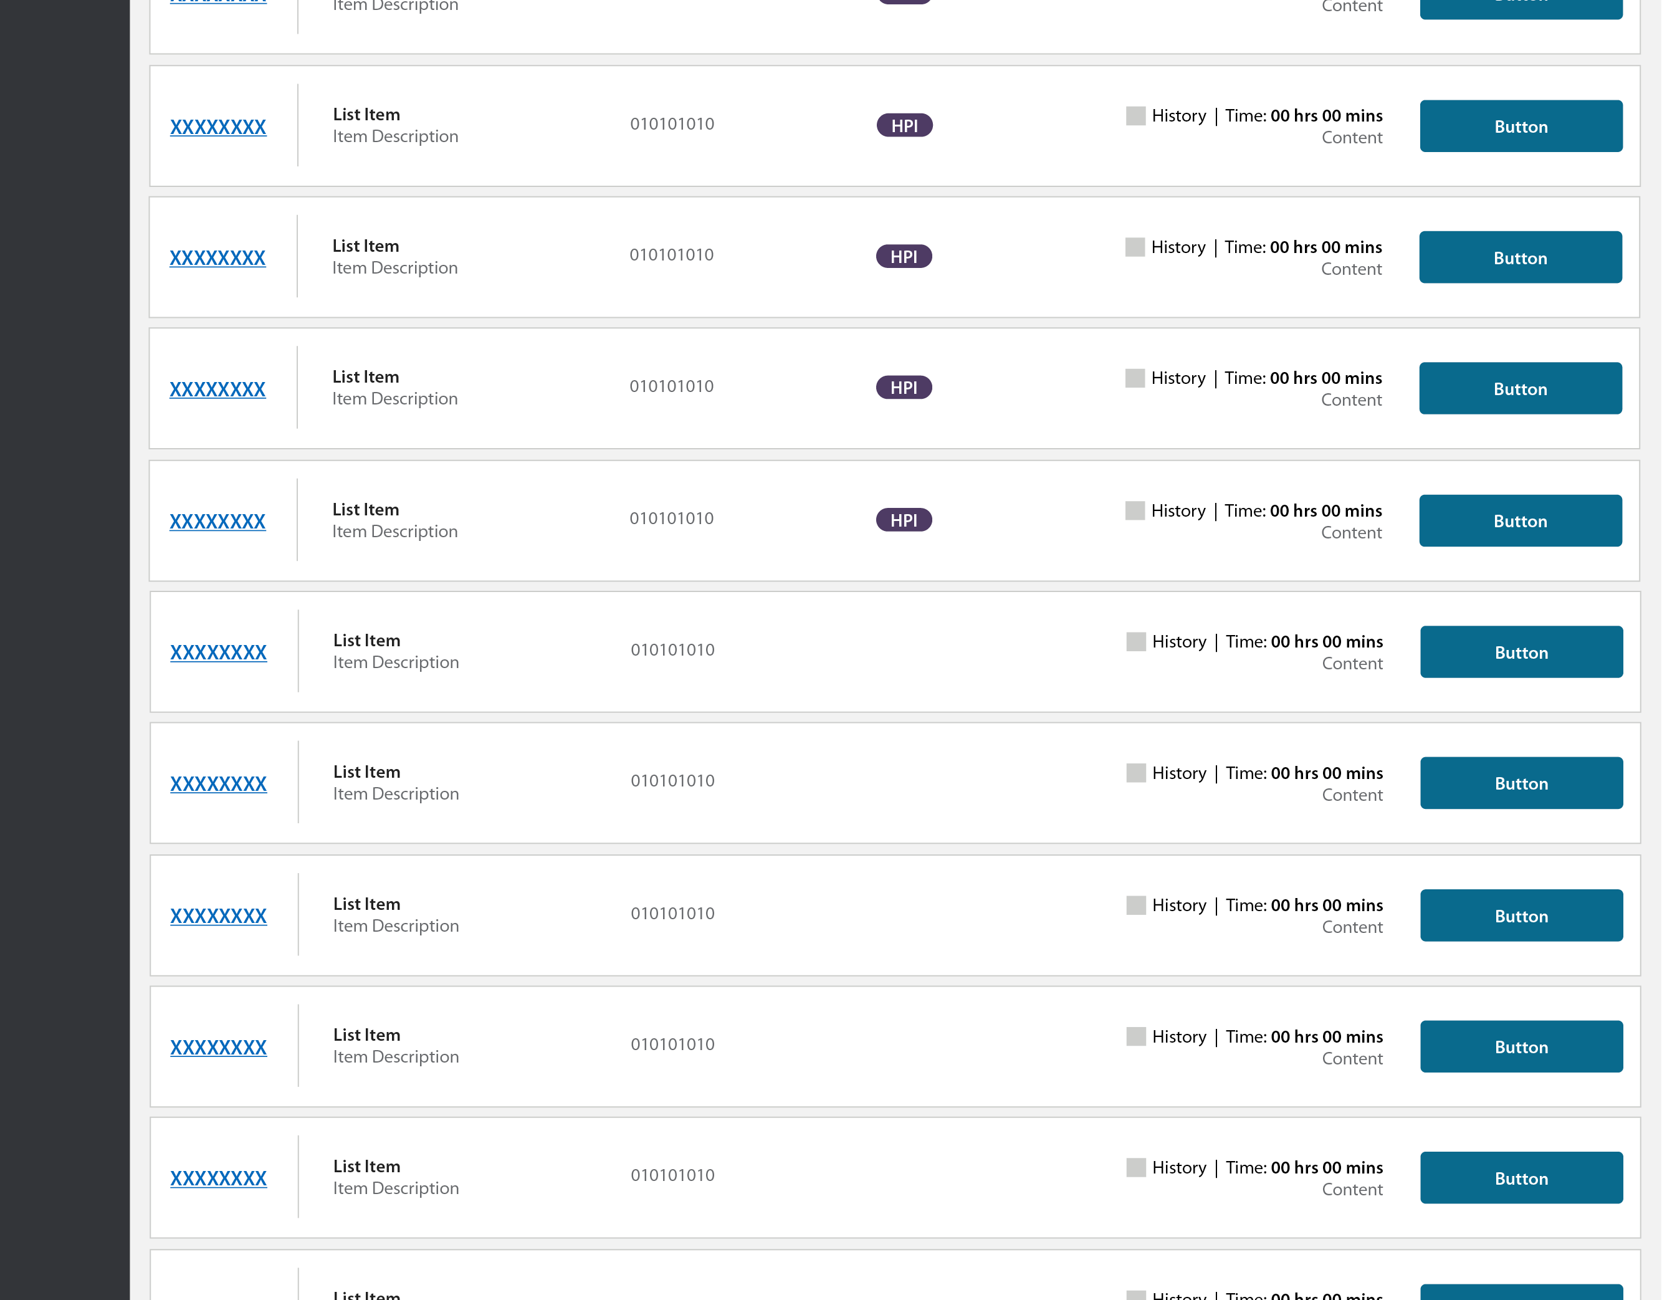Open XXXXXXXX link in the first complete row
This screenshot has height=1300, width=1662.
217,127
